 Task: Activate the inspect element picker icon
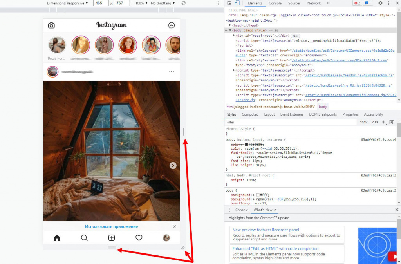click(229, 3)
